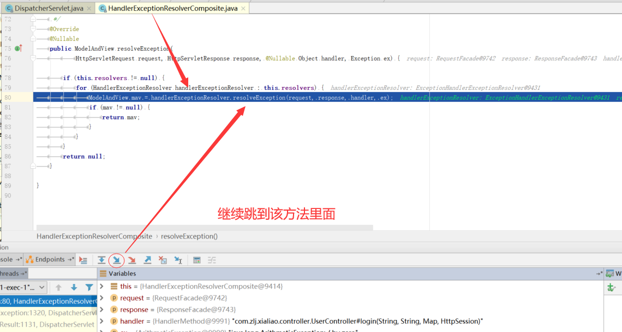622x332 pixels.
Task: Click the Run to Cursor icon
Action: [x=178, y=260]
